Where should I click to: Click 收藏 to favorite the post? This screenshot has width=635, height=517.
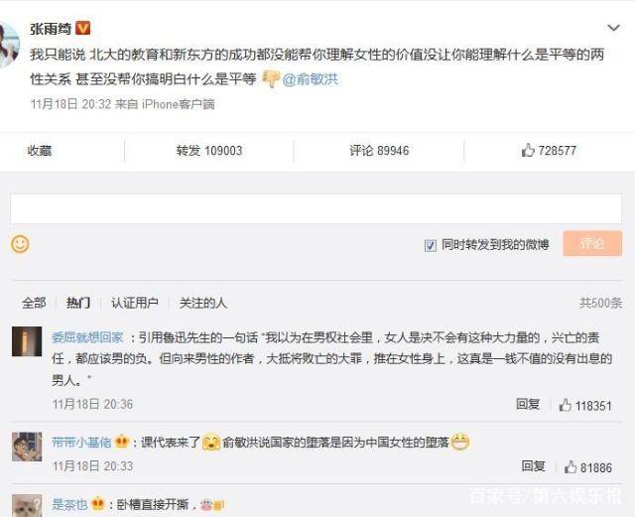point(39,151)
